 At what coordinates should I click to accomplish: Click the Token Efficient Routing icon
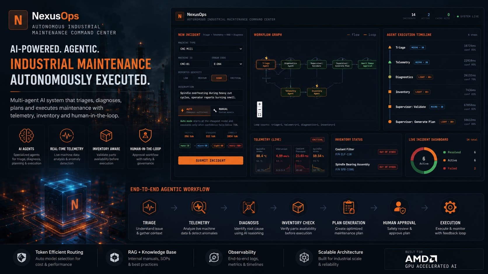(22, 258)
